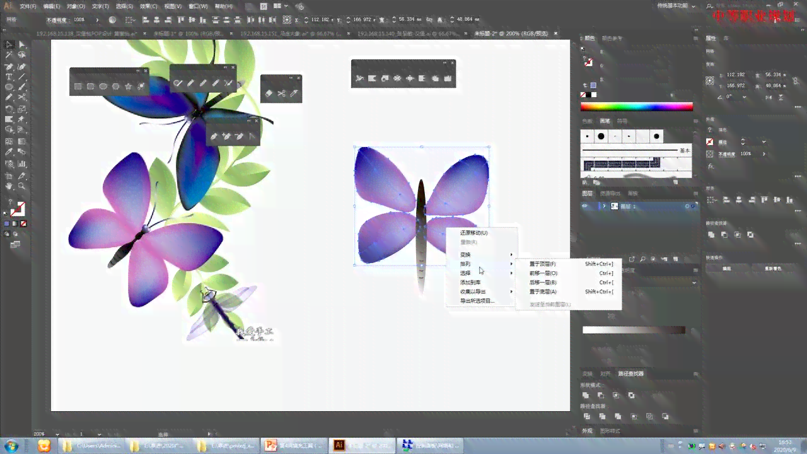This screenshot has width=807, height=454.
Task: Open 文件(F) menu
Action: coord(28,6)
